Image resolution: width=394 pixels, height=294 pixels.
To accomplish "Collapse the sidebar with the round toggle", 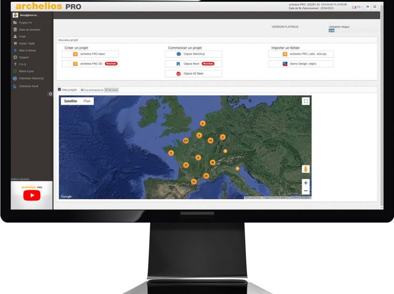I will coord(50,94).
